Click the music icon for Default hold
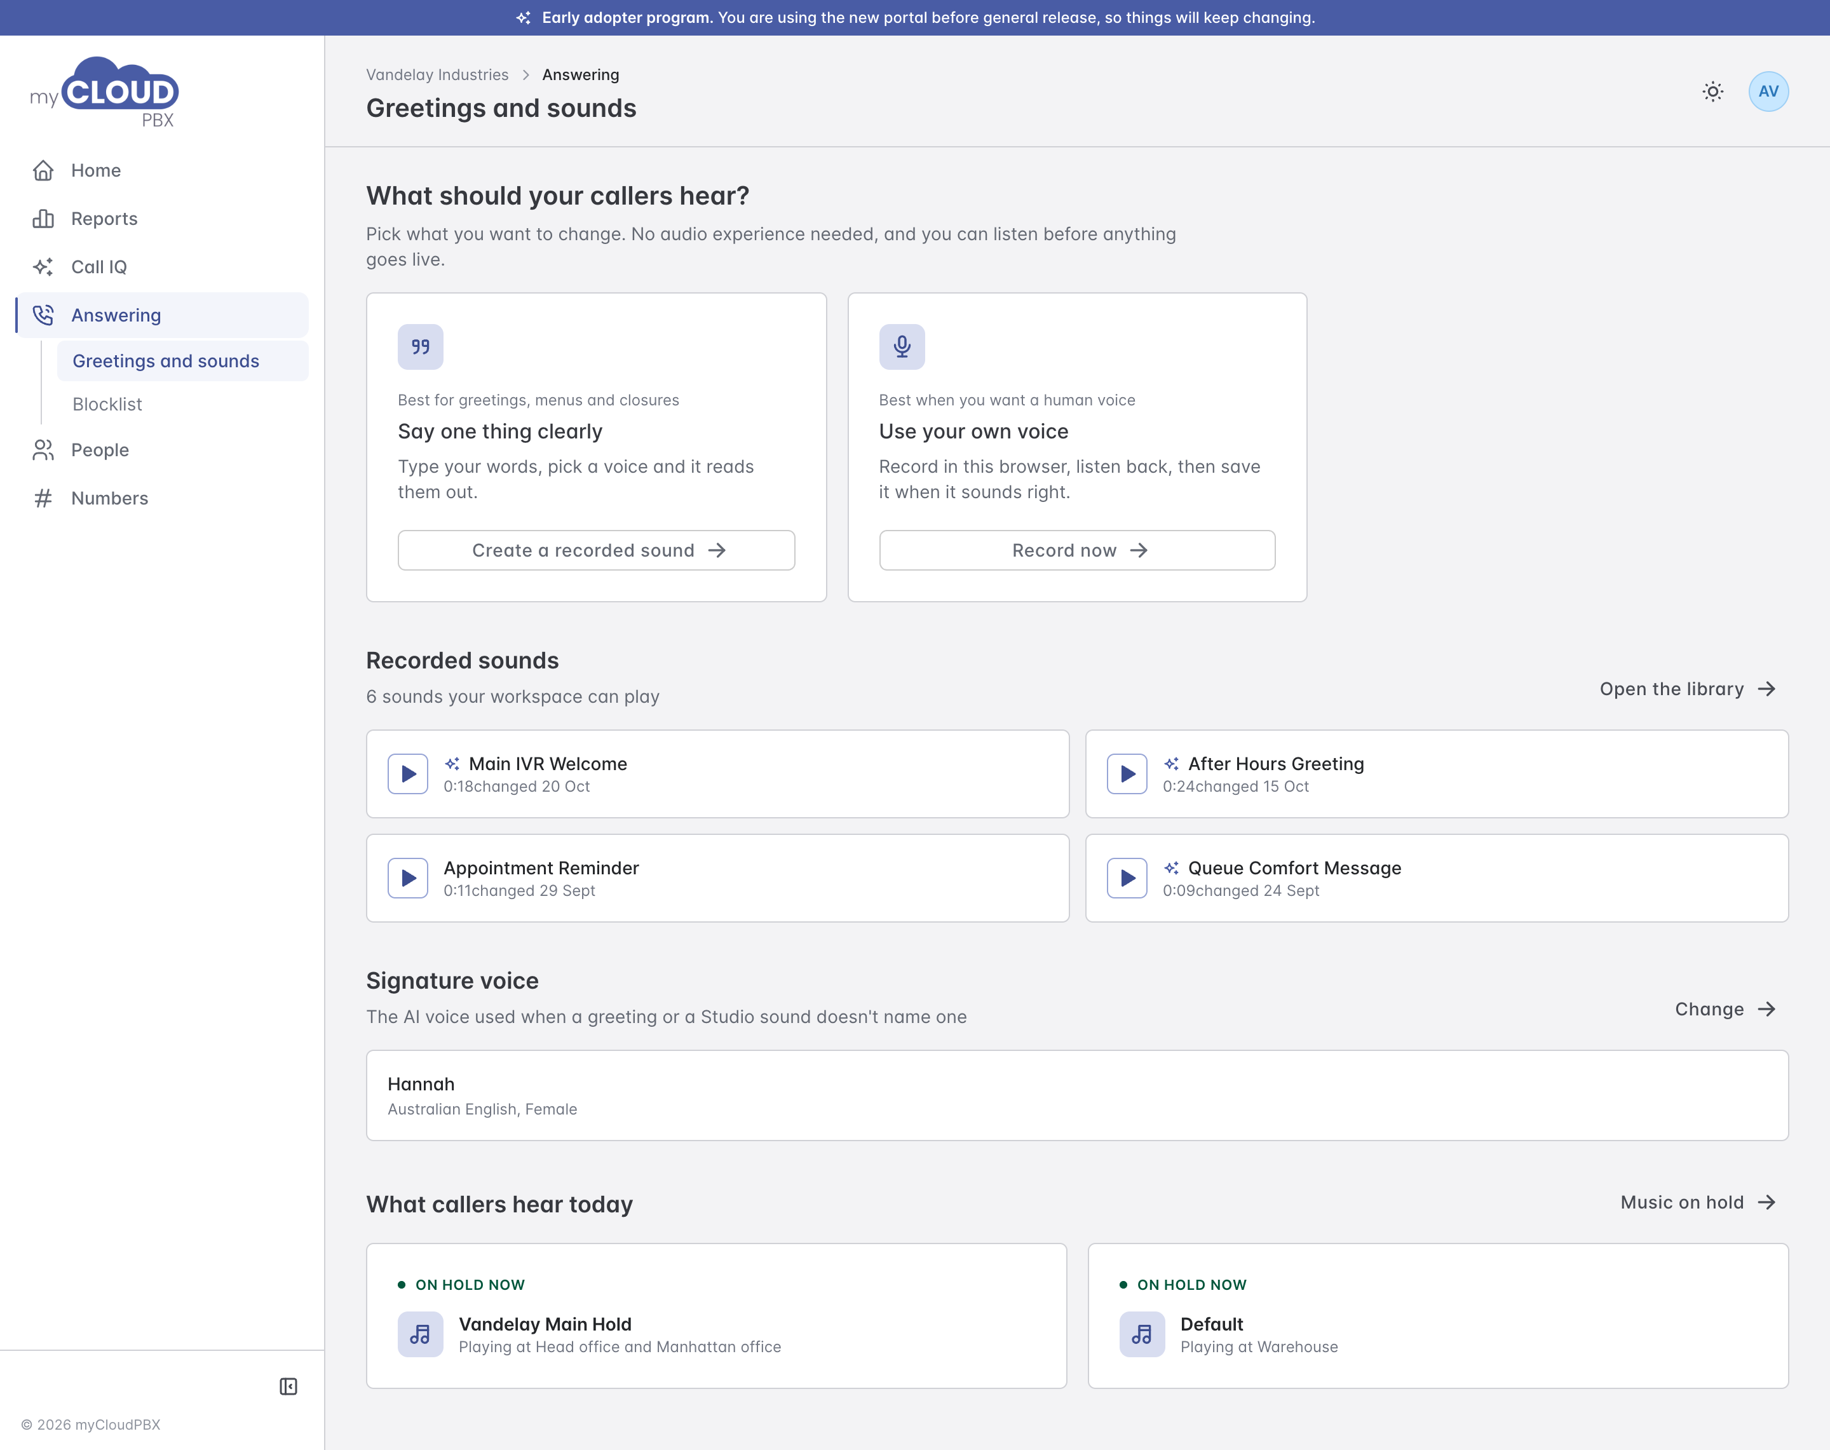The width and height of the screenshot is (1830, 1450). point(1142,1334)
